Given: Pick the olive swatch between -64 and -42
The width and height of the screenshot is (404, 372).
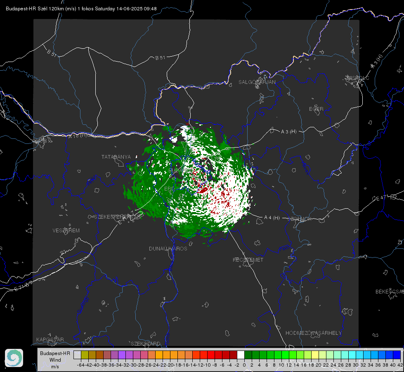Looking at the screenshot, I should 85,355.
